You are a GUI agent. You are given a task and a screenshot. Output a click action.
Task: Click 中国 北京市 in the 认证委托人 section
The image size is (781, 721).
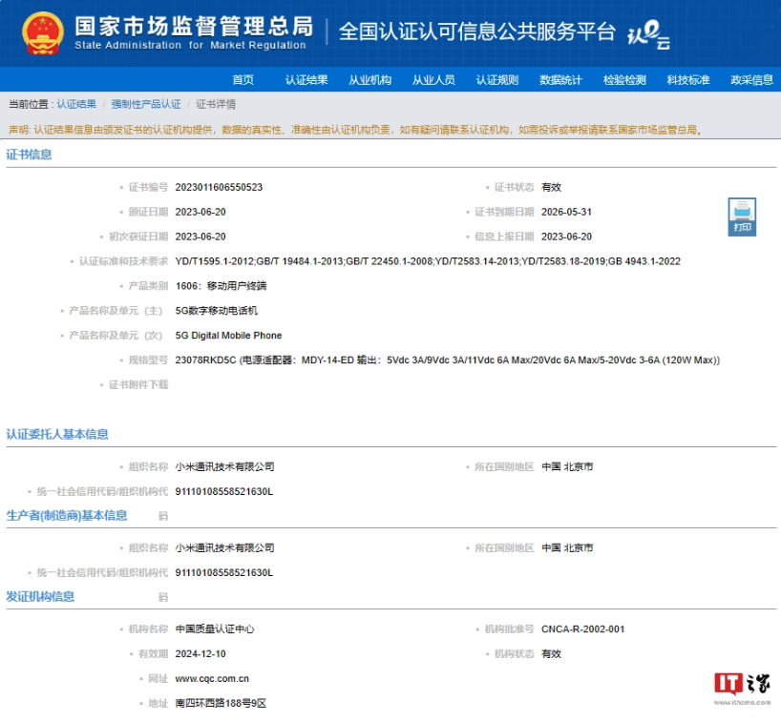point(567,466)
